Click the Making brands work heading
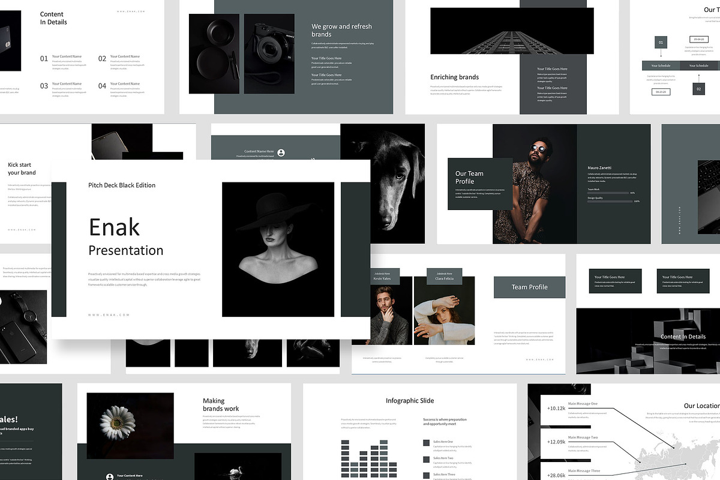Viewport: 720px width, 480px height. 221,405
